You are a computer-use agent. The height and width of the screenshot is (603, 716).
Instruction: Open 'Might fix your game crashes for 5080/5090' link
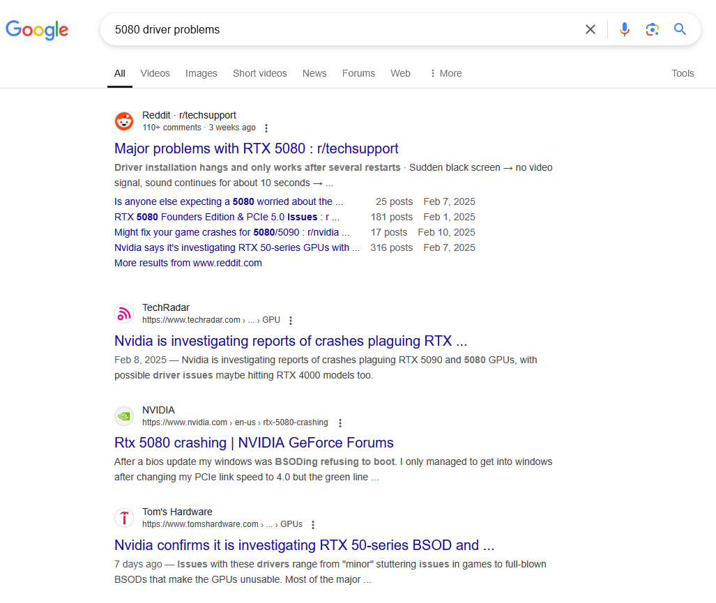[231, 232]
